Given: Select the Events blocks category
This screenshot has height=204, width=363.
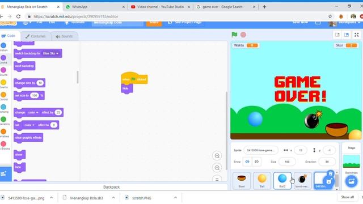Looking at the screenshot, I should click(3, 84).
